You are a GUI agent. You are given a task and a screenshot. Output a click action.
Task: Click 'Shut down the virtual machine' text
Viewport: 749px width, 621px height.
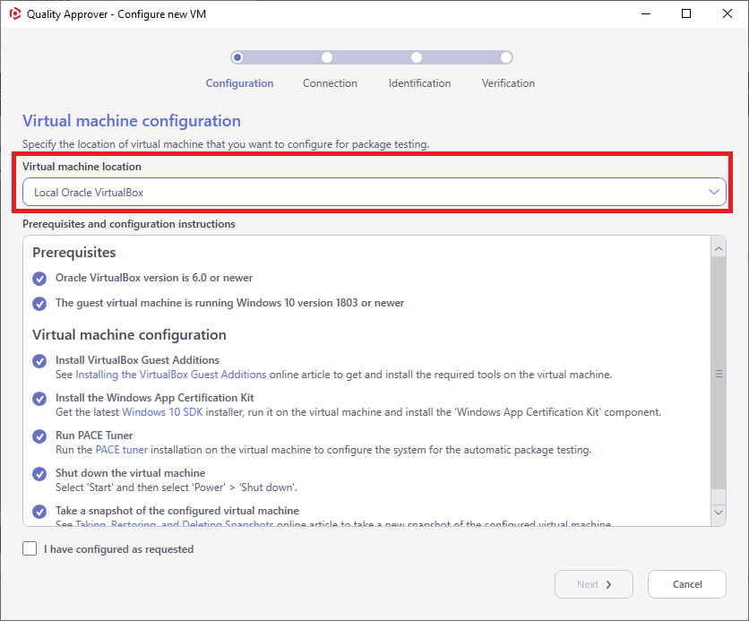click(x=131, y=473)
